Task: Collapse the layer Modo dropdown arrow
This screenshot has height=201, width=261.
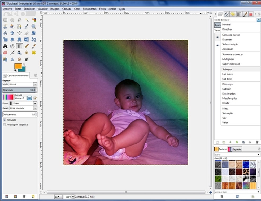Action: [x=258, y=20]
